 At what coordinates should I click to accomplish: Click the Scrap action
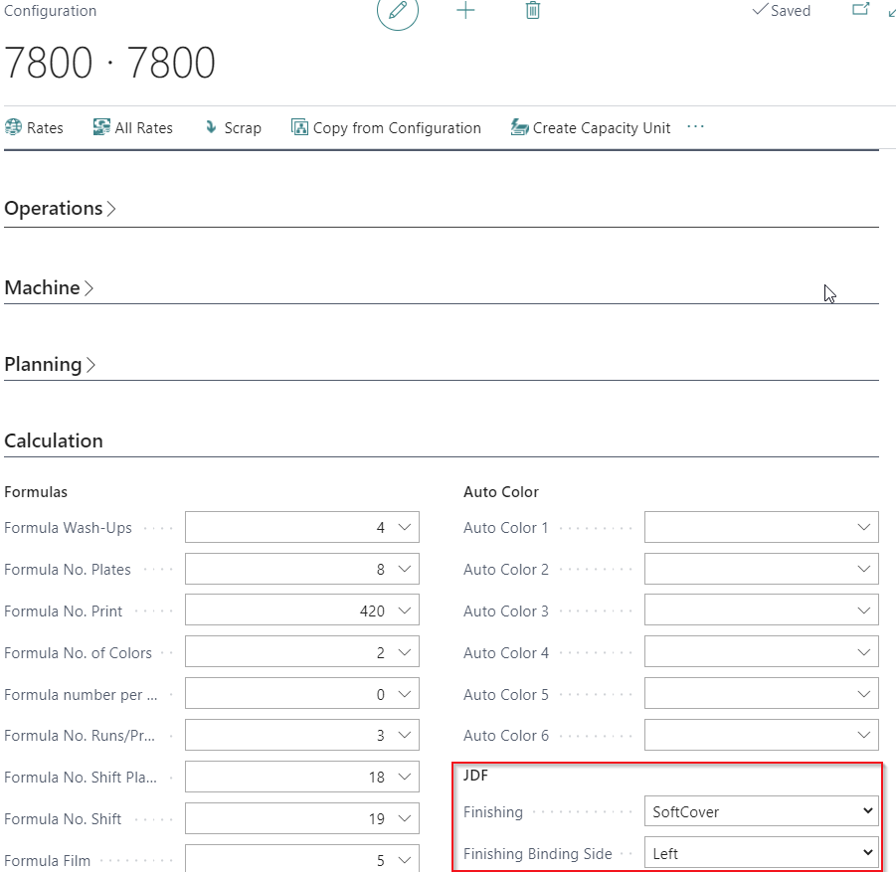(x=233, y=127)
